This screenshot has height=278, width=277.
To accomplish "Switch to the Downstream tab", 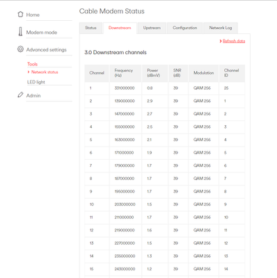I will (x=120, y=28).
